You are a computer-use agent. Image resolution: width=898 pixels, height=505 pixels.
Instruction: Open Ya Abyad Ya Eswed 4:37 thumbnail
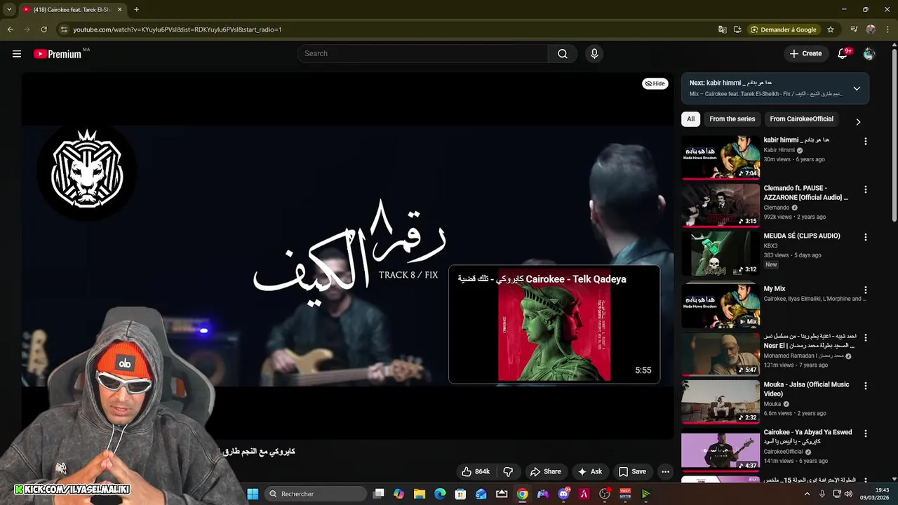pos(721,450)
